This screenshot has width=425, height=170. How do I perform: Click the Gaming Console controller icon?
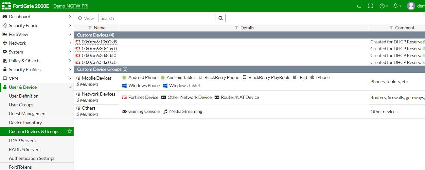(124, 111)
